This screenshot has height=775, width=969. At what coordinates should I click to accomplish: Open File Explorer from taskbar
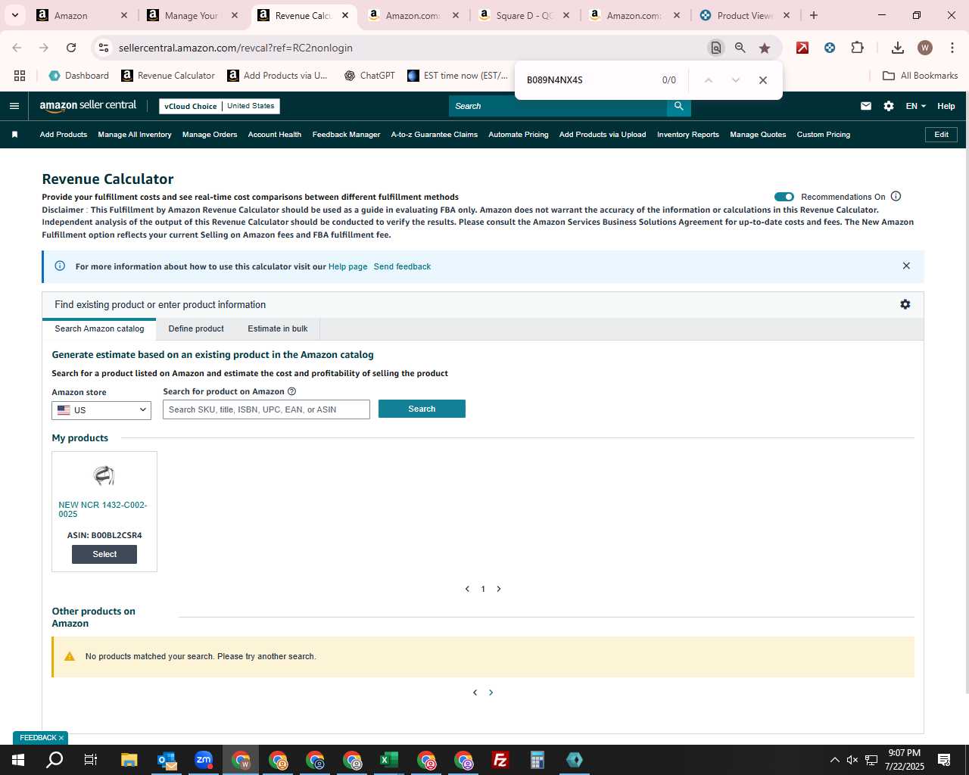(x=129, y=760)
